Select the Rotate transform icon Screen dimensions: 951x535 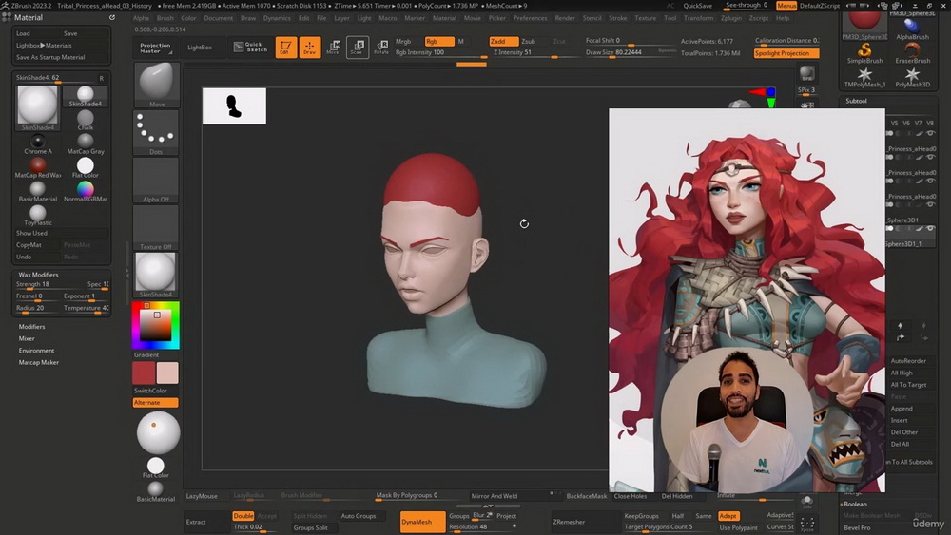click(381, 48)
